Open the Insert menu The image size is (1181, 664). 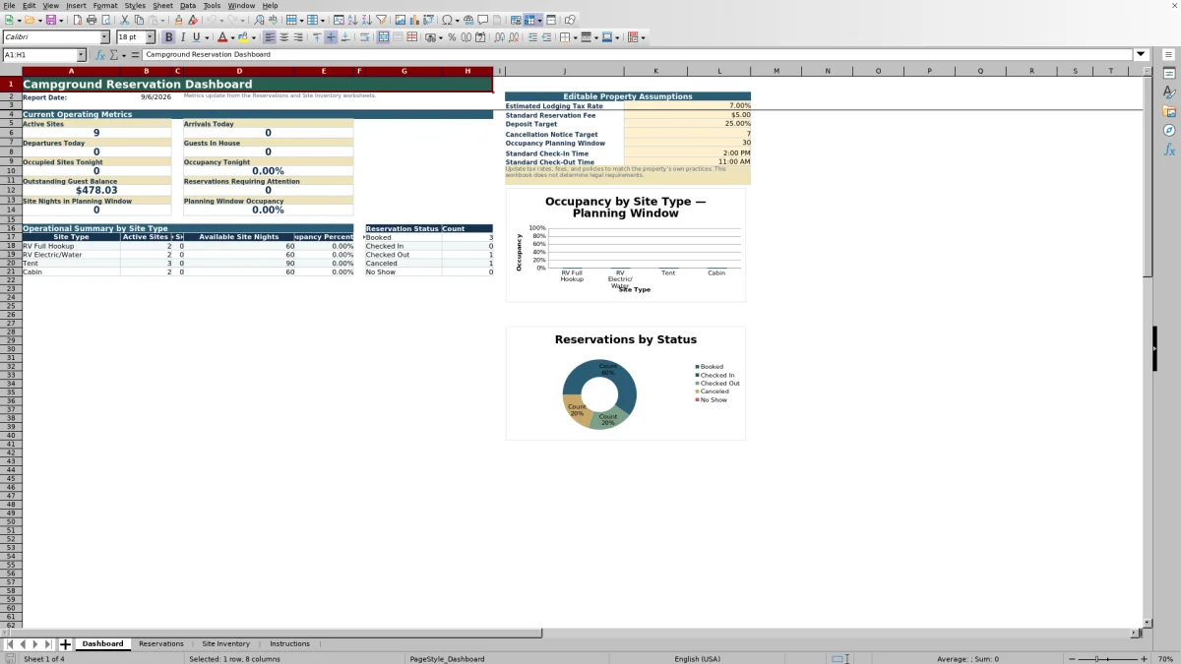click(76, 6)
